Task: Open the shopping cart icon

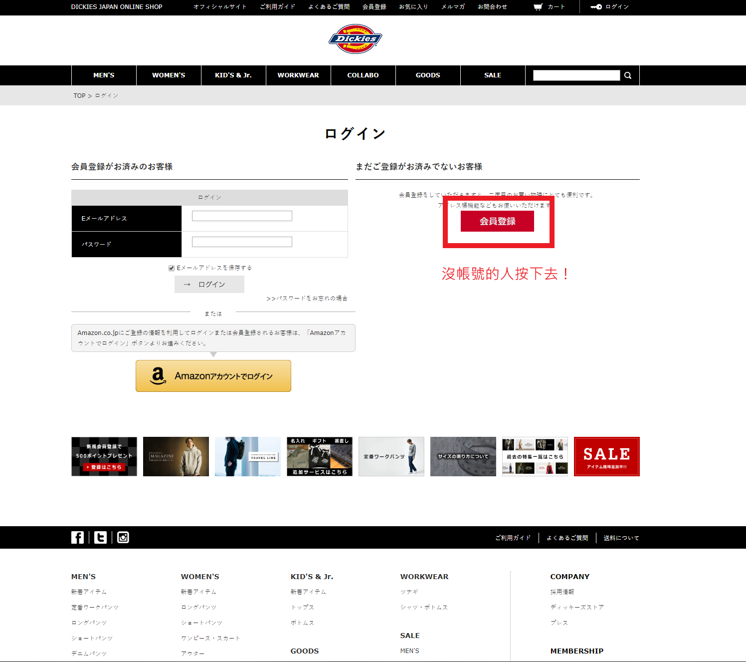Action: tap(538, 7)
